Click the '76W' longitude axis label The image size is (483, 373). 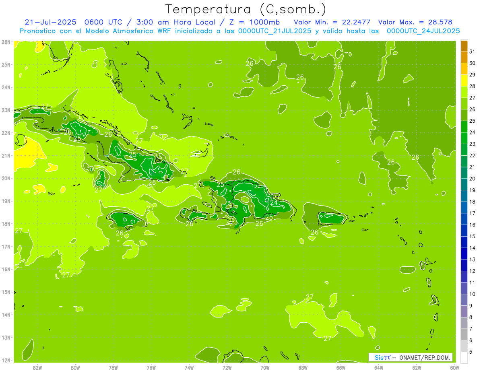pos(151,367)
